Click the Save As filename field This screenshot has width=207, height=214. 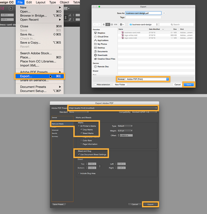(x=143, y=13)
